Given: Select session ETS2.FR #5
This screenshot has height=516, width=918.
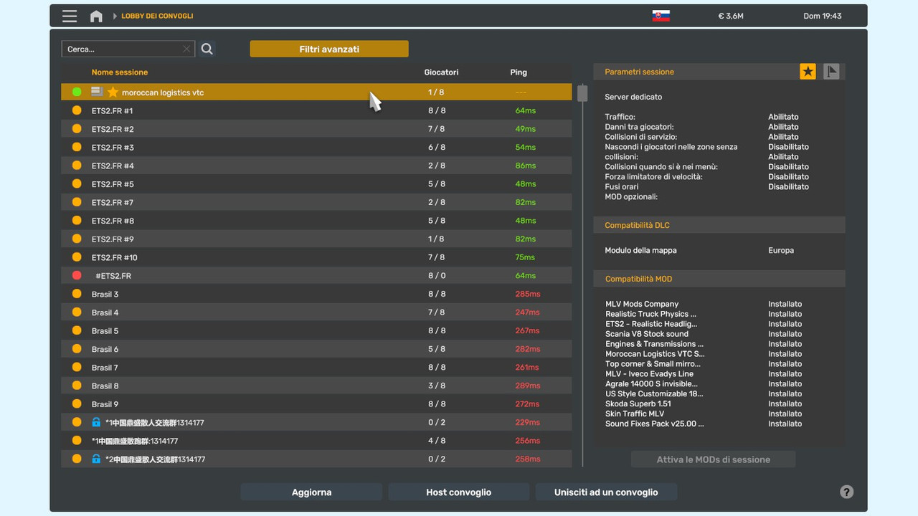Looking at the screenshot, I should (x=316, y=184).
